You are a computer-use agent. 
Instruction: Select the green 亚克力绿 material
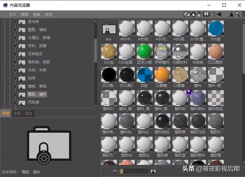pyautogui.click(x=145, y=51)
